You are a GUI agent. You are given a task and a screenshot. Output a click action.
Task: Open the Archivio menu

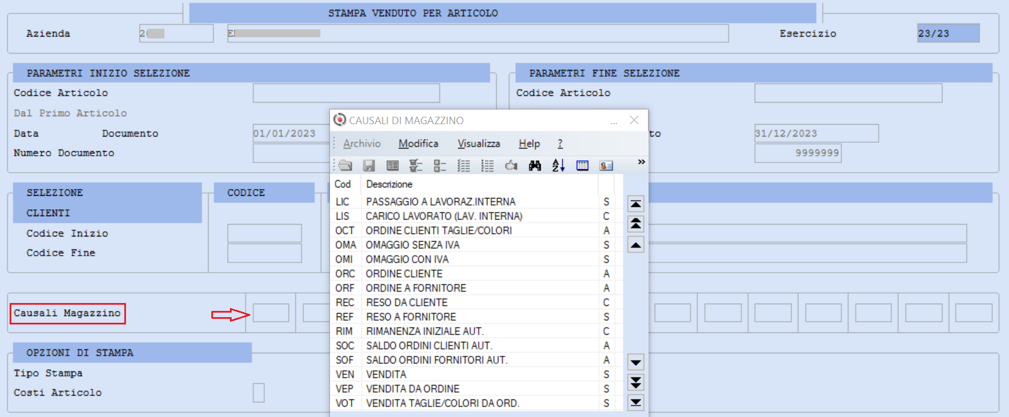pyautogui.click(x=362, y=144)
